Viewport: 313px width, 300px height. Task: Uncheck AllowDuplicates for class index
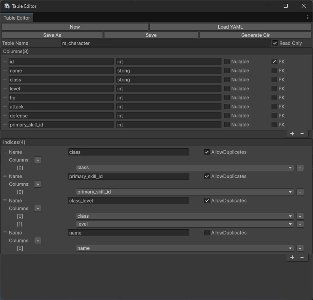coord(207,152)
